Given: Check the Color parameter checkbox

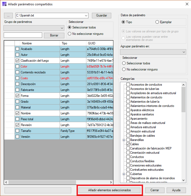Looking at the screenshot, I should click(17, 66).
